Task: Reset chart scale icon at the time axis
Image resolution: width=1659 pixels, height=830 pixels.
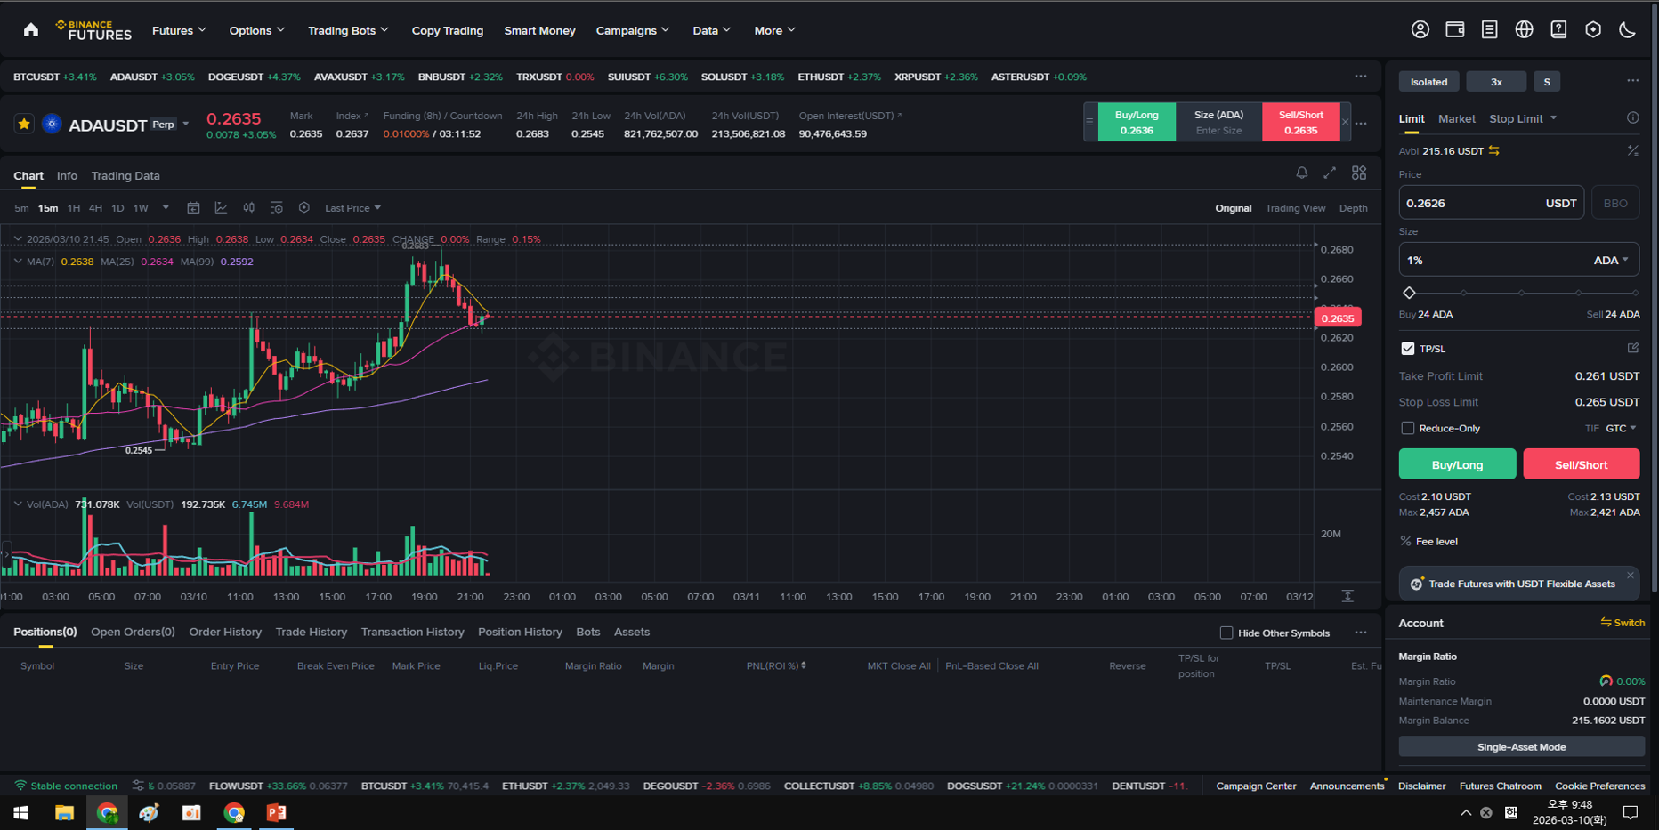Action: click(x=1347, y=596)
